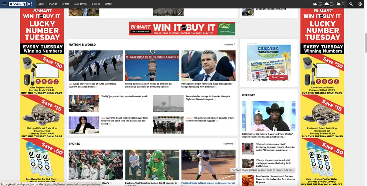This screenshot has width=367, height=186.
Task: Open the search magnifier icon
Action: point(351,4)
